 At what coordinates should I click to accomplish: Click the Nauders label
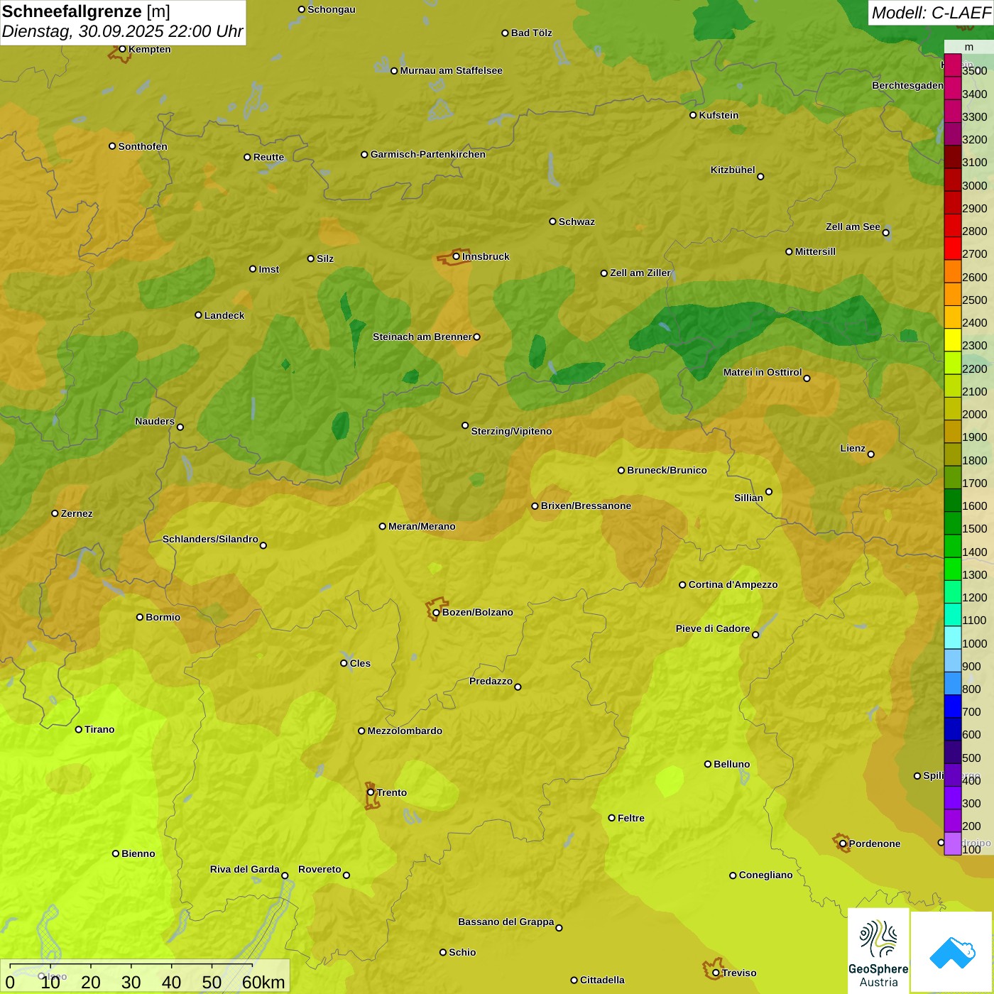pos(155,421)
